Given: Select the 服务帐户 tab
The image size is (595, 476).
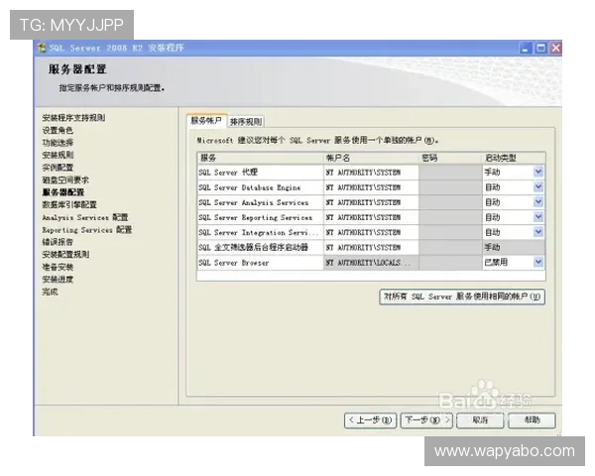Looking at the screenshot, I should (208, 121).
